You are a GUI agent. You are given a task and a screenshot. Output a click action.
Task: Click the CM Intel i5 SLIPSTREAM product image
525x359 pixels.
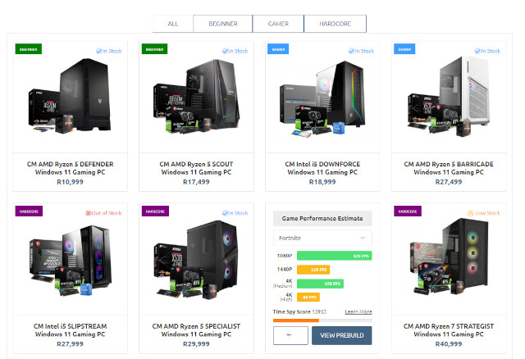tap(70, 261)
